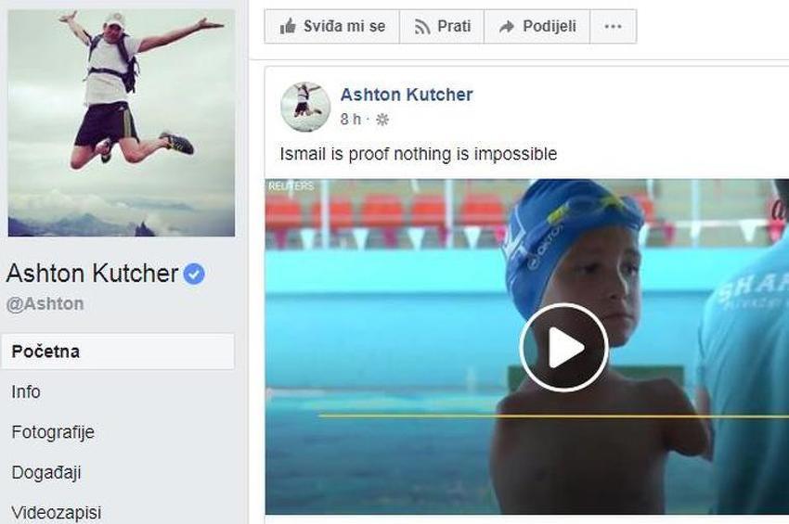Click the blue verified badge icon
This screenshot has width=789, height=524.
194,275
